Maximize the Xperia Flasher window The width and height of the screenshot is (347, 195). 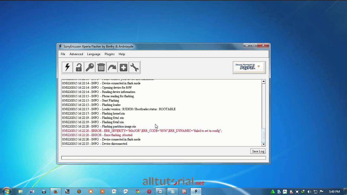254,45
